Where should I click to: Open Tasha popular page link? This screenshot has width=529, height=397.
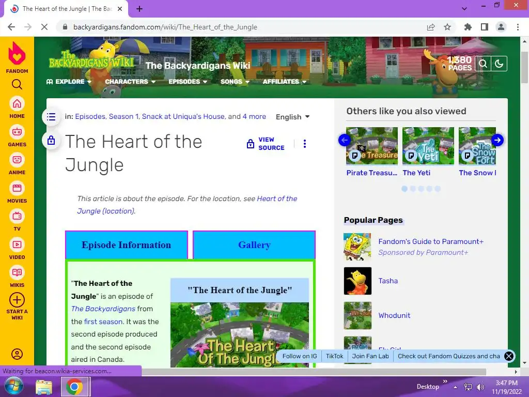(388, 281)
